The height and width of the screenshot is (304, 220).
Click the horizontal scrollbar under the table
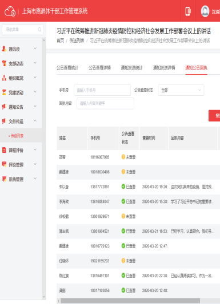click(130, 301)
